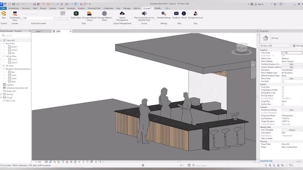This screenshot has height=170, width=303.
Task: Click the View Template None button
Action: [x=292, y=130]
